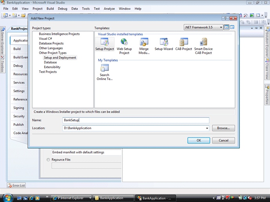Open Add New Item toolbar dropdown arrow
The height and width of the screenshot is (202, 270).
19,15
